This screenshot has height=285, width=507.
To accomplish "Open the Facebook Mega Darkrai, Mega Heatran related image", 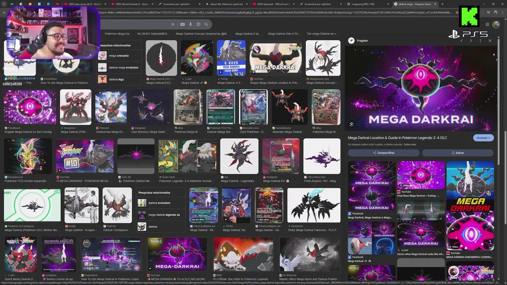I will [372, 186].
